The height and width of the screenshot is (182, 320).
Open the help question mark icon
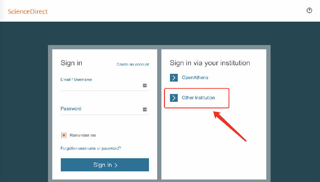coord(309,11)
